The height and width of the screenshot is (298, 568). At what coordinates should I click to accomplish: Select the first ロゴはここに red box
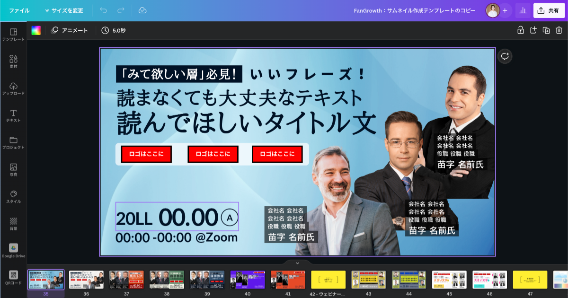(146, 154)
